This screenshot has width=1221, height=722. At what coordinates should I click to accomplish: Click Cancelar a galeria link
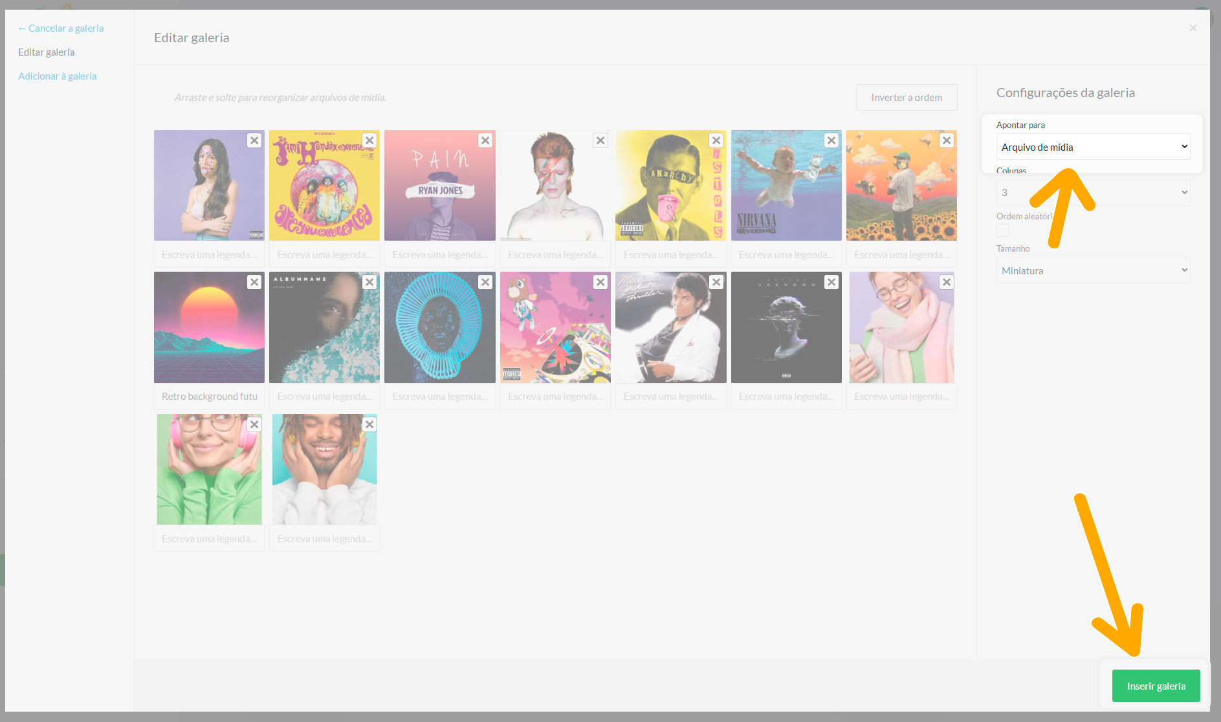click(x=61, y=28)
